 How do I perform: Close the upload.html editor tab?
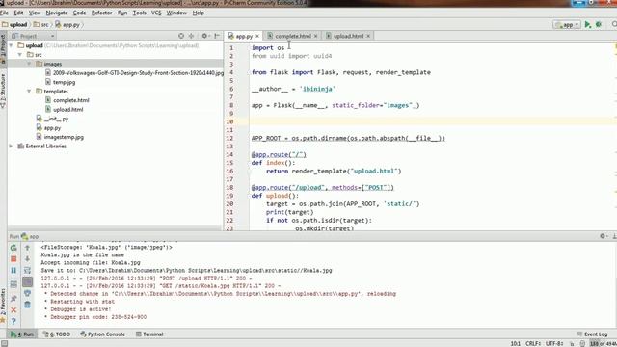click(368, 36)
